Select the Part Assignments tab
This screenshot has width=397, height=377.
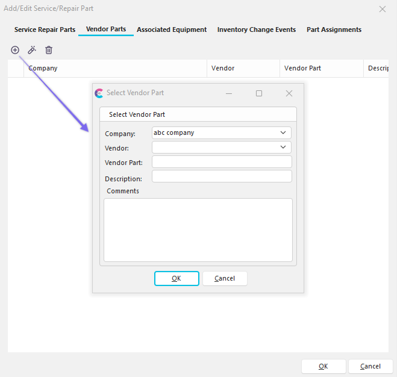(x=334, y=30)
